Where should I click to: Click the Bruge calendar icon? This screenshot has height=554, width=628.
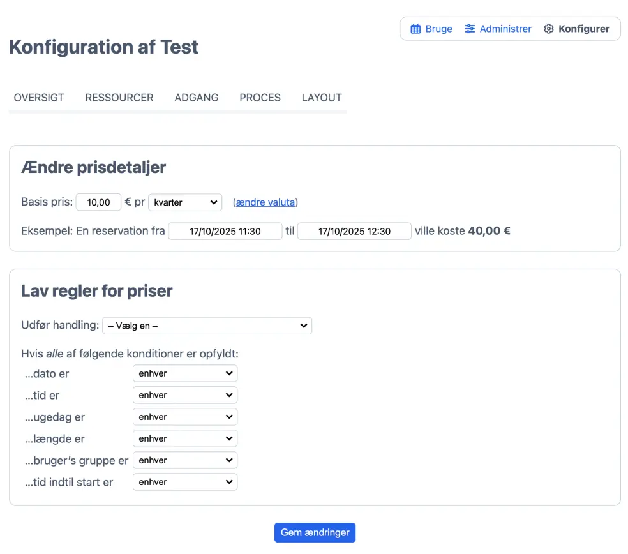pos(415,29)
